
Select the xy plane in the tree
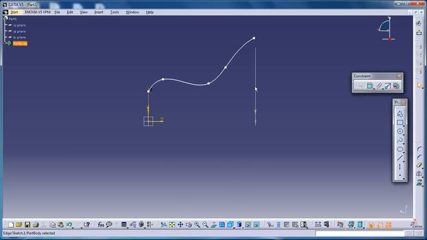coord(19,25)
